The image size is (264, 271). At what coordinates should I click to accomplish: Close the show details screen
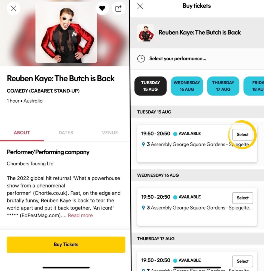[x=14, y=8]
